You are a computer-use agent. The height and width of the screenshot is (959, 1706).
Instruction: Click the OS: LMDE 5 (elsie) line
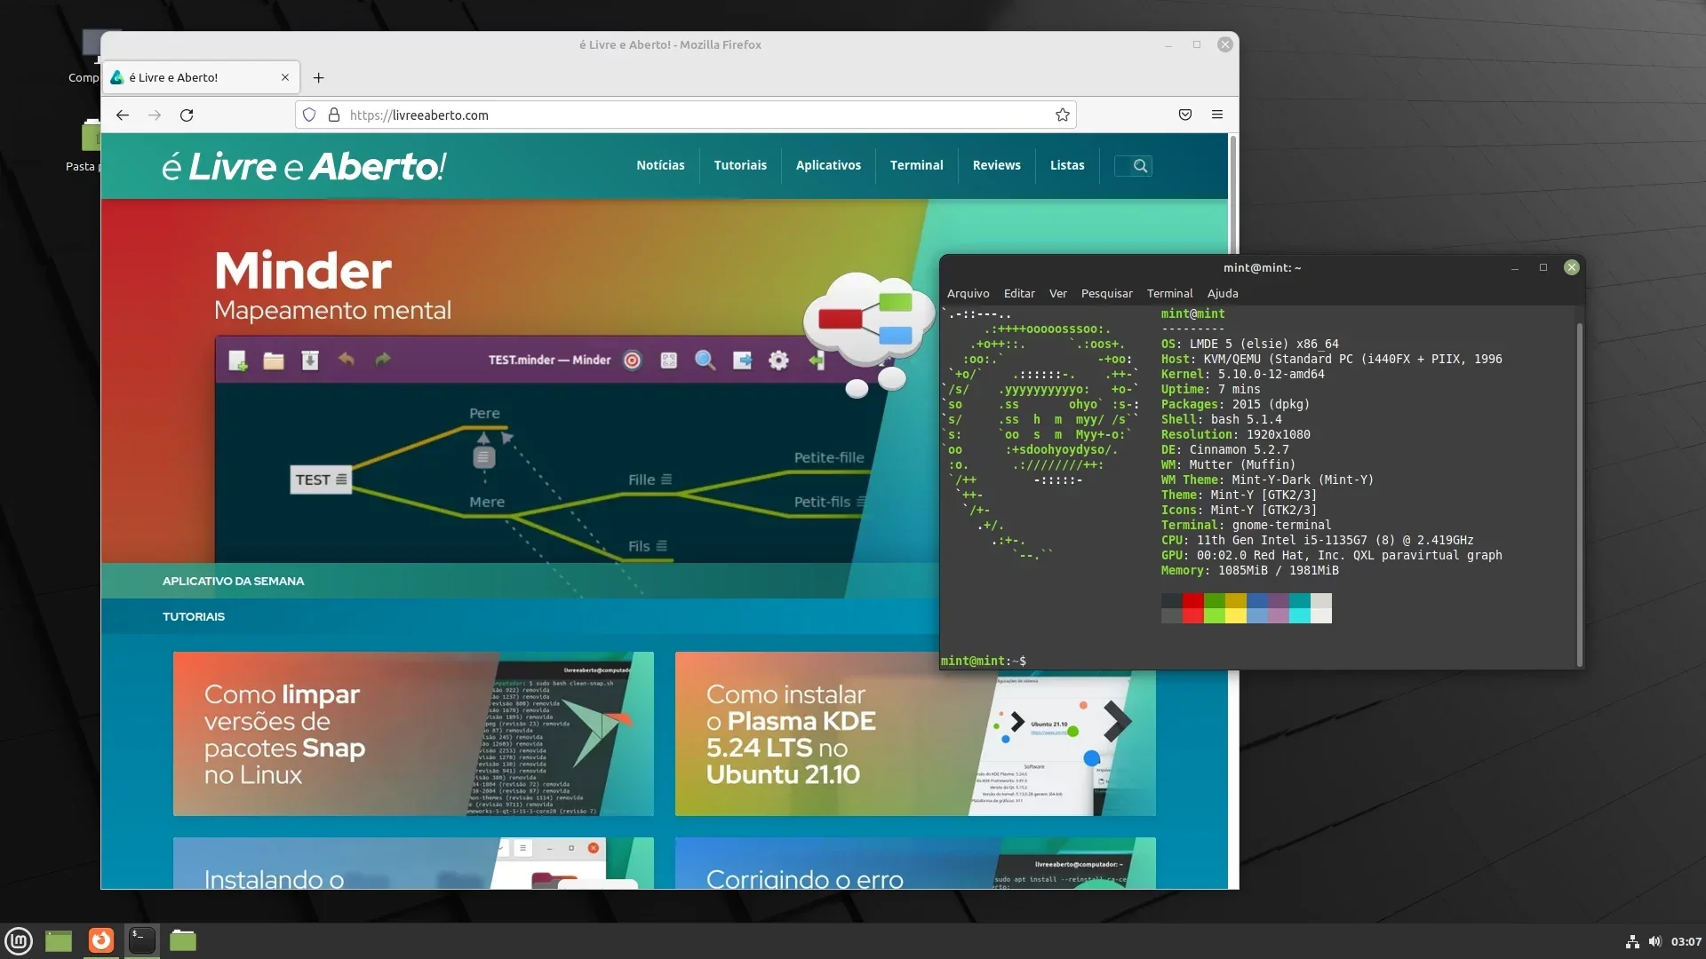(x=1249, y=345)
